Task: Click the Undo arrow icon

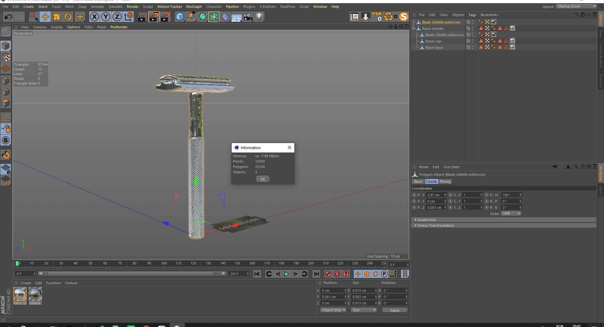Action: (x=8, y=17)
